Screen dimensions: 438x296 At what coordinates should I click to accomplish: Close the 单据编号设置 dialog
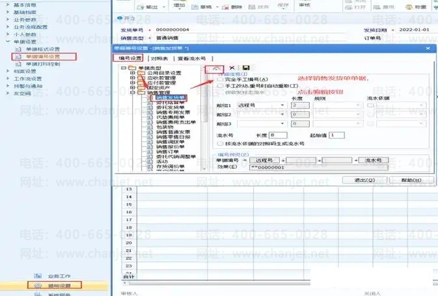click(428, 49)
